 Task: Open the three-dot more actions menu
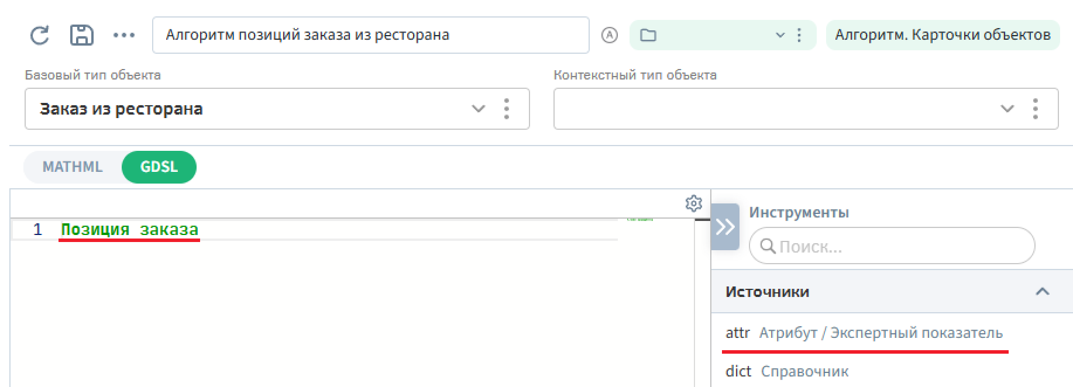[124, 36]
